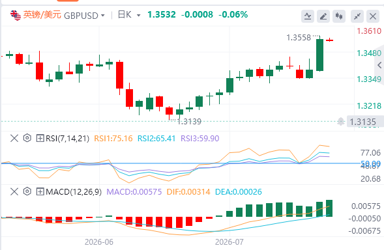Remove the MACD indicator panel

[14, 191]
